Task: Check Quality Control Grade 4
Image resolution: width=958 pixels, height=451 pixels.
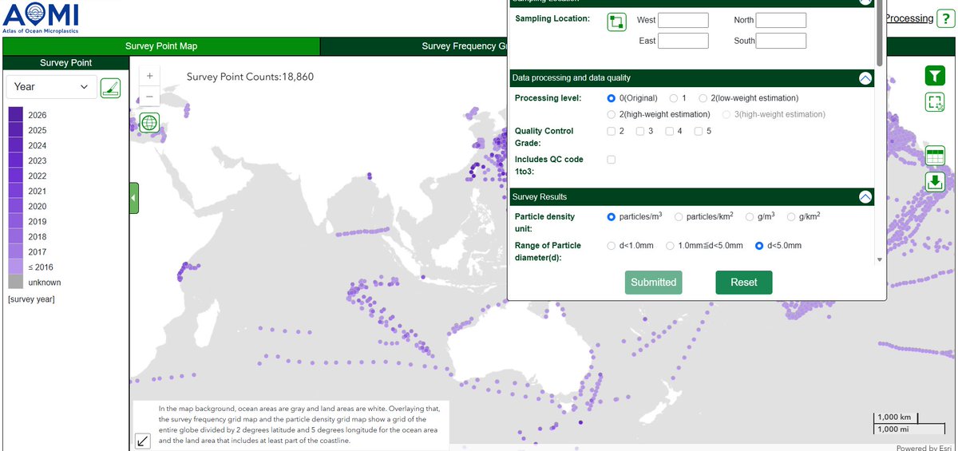Action: (x=670, y=131)
